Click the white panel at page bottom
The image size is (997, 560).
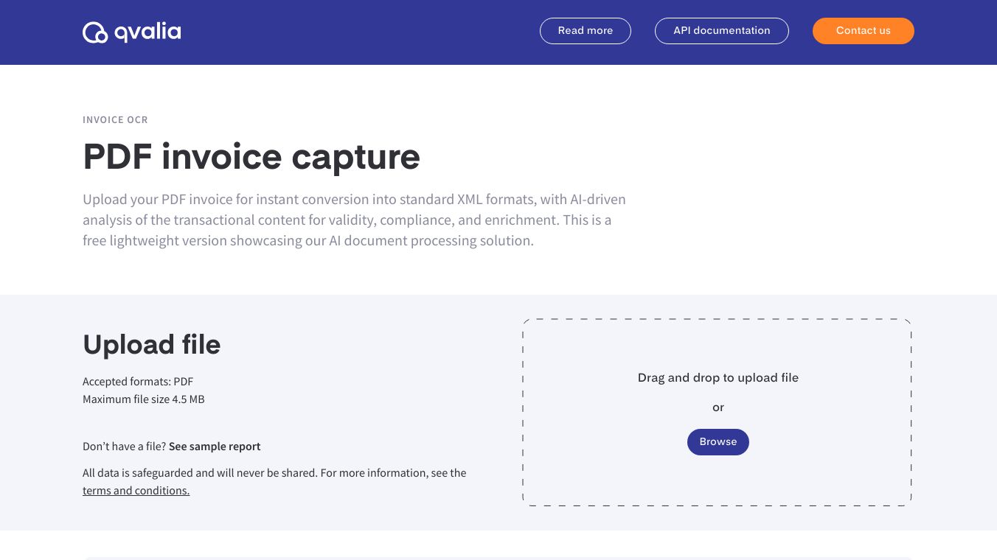point(498,558)
